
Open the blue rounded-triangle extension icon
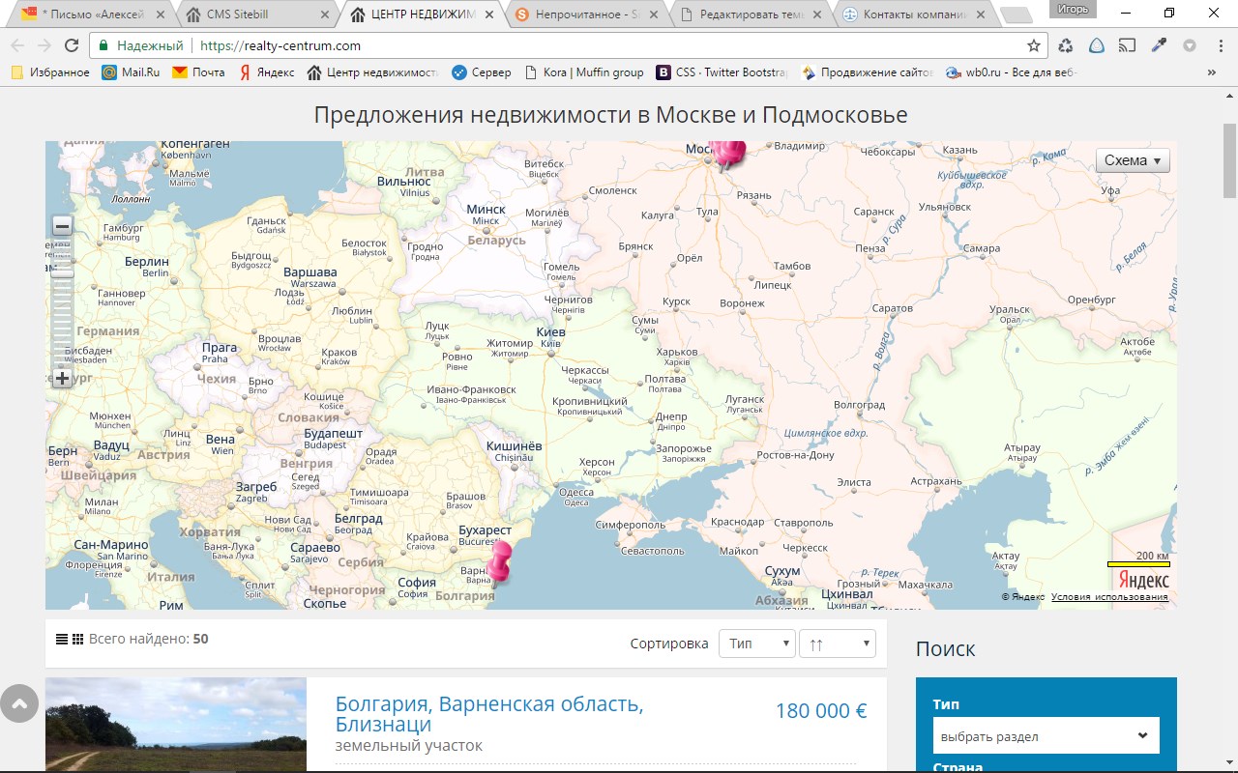point(1097,45)
